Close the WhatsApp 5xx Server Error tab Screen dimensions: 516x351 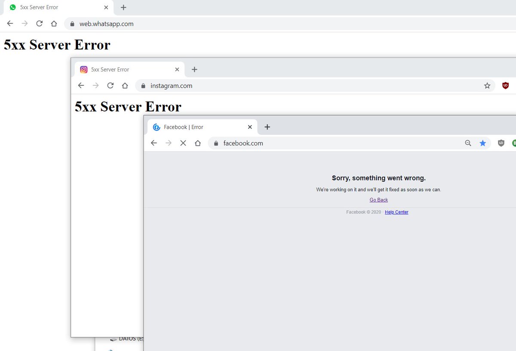[106, 7]
